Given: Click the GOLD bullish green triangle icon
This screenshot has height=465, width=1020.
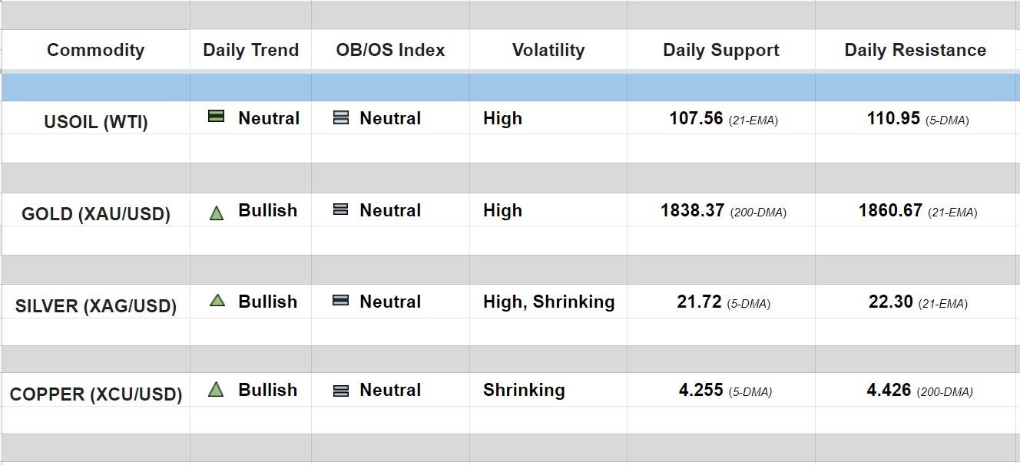Looking at the screenshot, I should 217,213.
